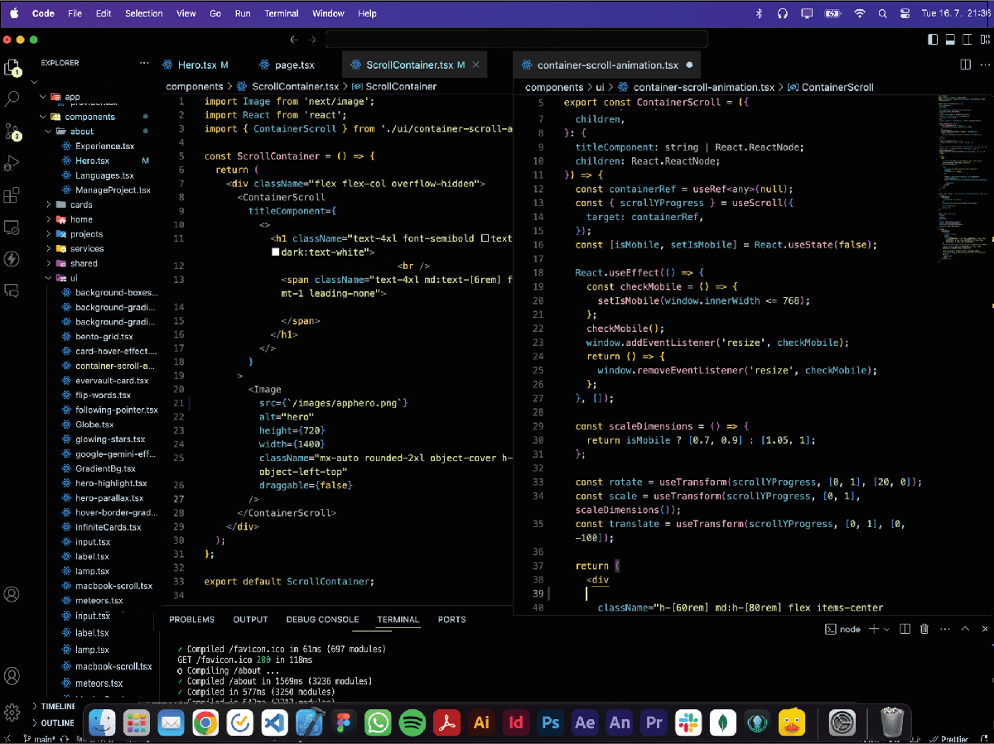This screenshot has width=994, height=744.
Task: Open the Terminal menu in menu bar
Action: coord(282,13)
